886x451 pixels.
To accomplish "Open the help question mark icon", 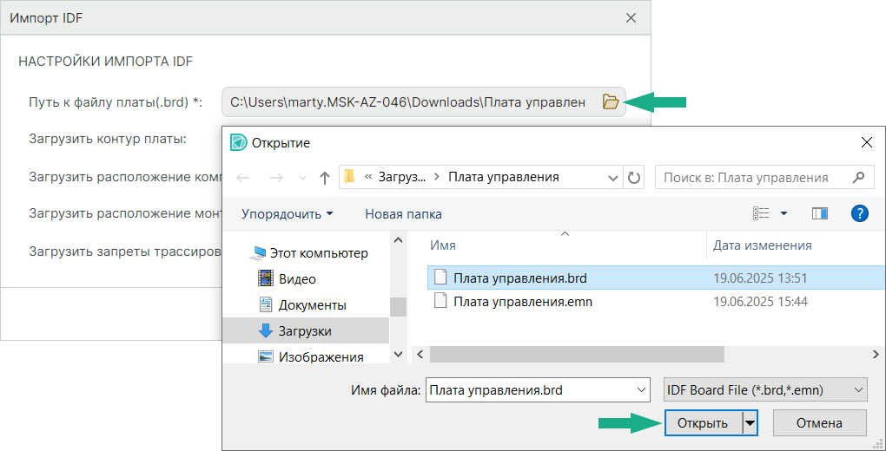I will pos(860,213).
